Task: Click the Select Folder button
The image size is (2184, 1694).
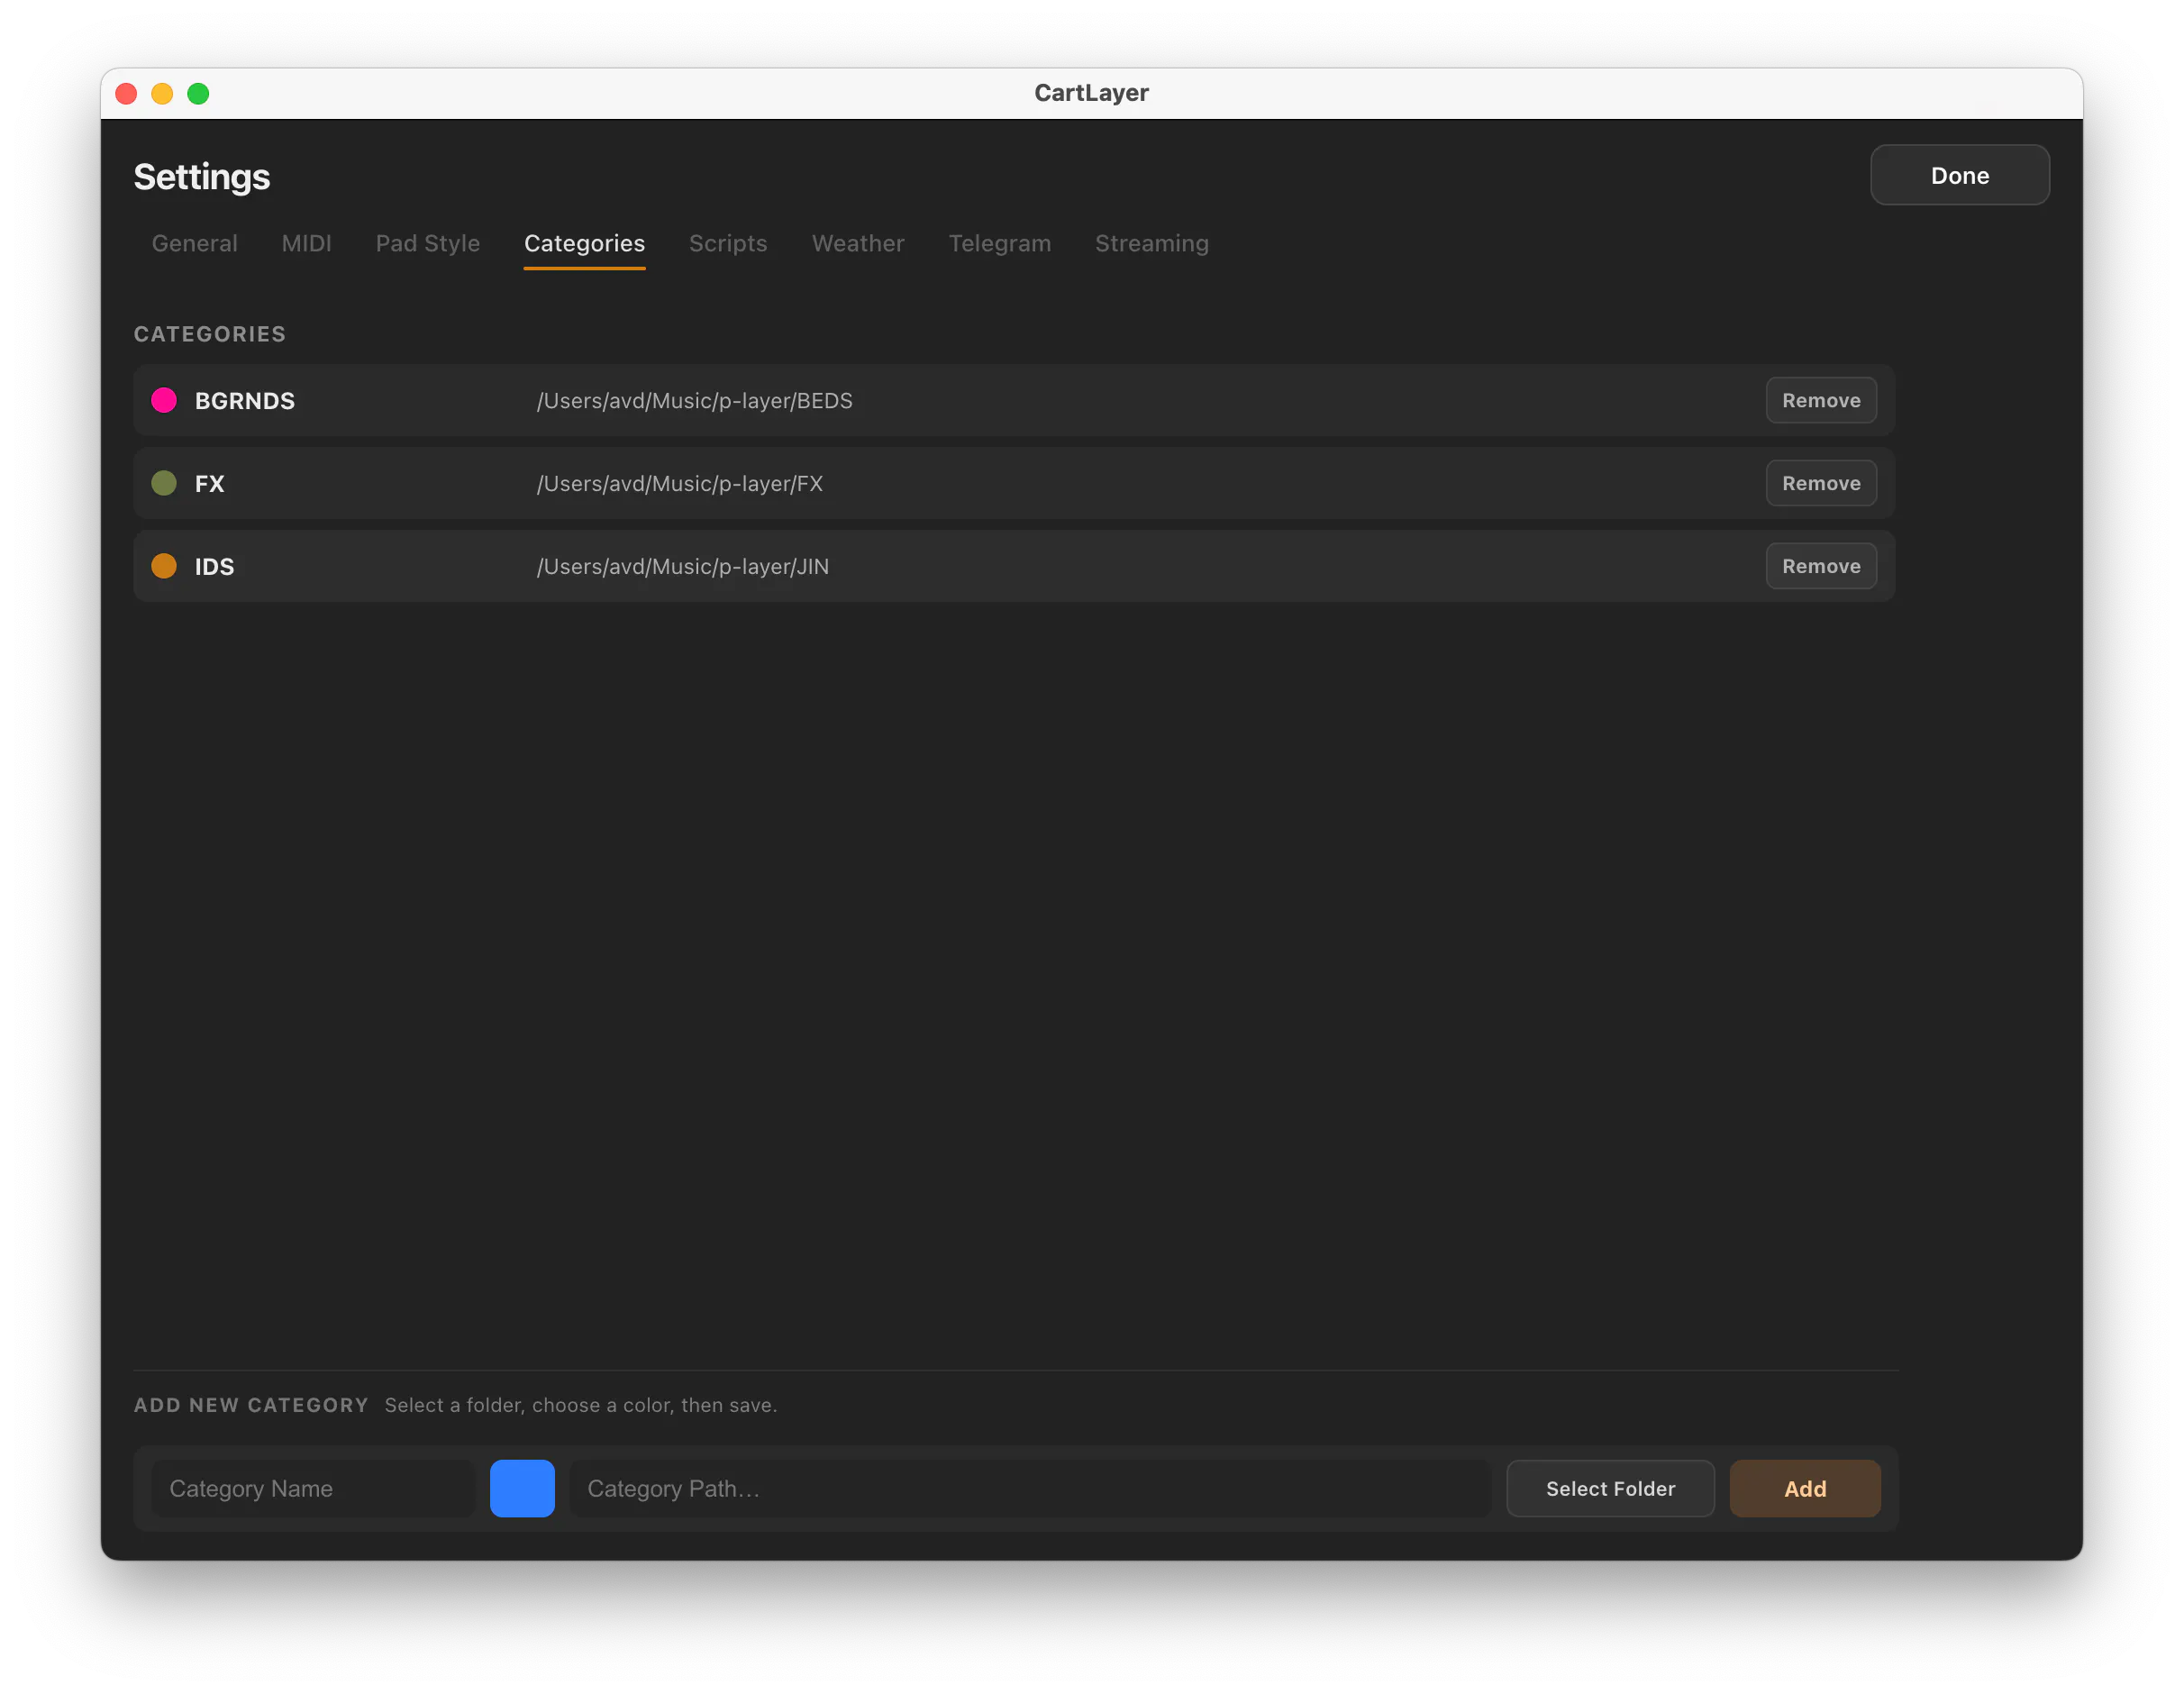Action: tap(1609, 1488)
